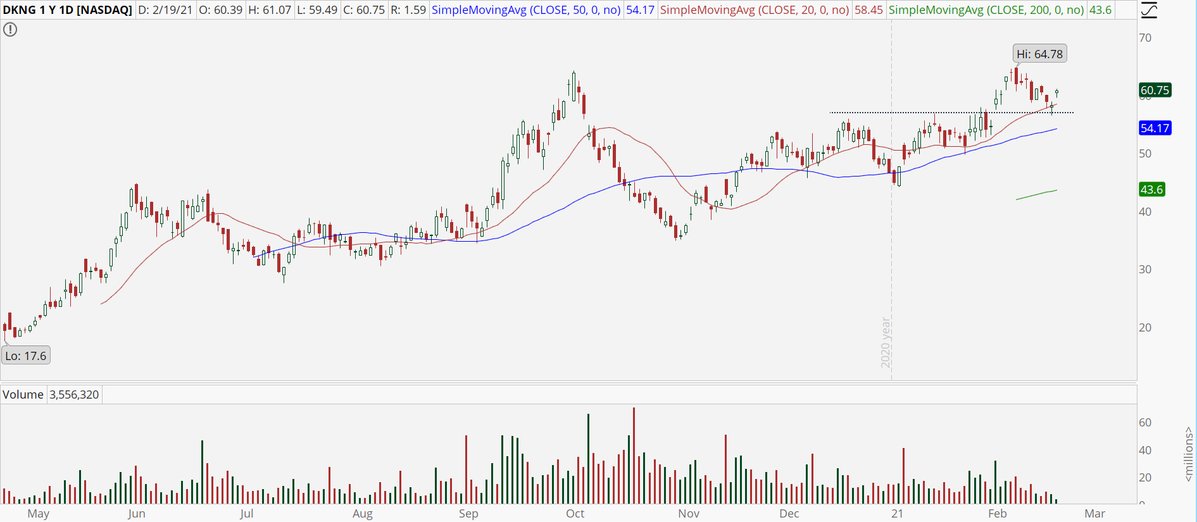Click the 70 level on the price axis

point(1145,38)
